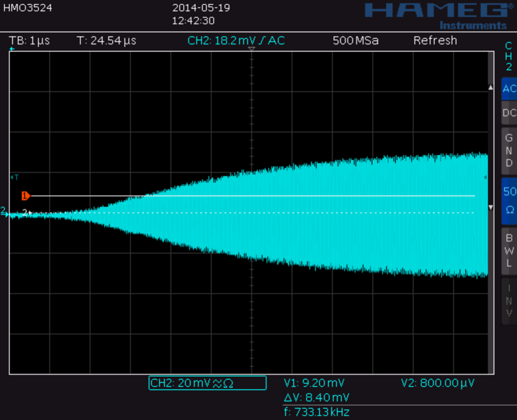
Task: Click the ΔV: 8.40 mV cursor readout
Action: pos(316,397)
